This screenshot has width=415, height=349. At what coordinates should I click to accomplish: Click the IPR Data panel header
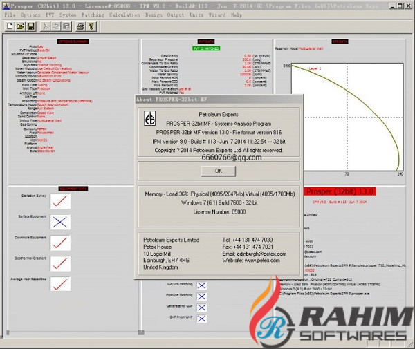(340, 41)
